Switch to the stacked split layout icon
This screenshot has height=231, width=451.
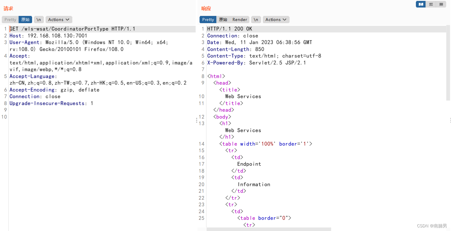pyautogui.click(x=431, y=4)
